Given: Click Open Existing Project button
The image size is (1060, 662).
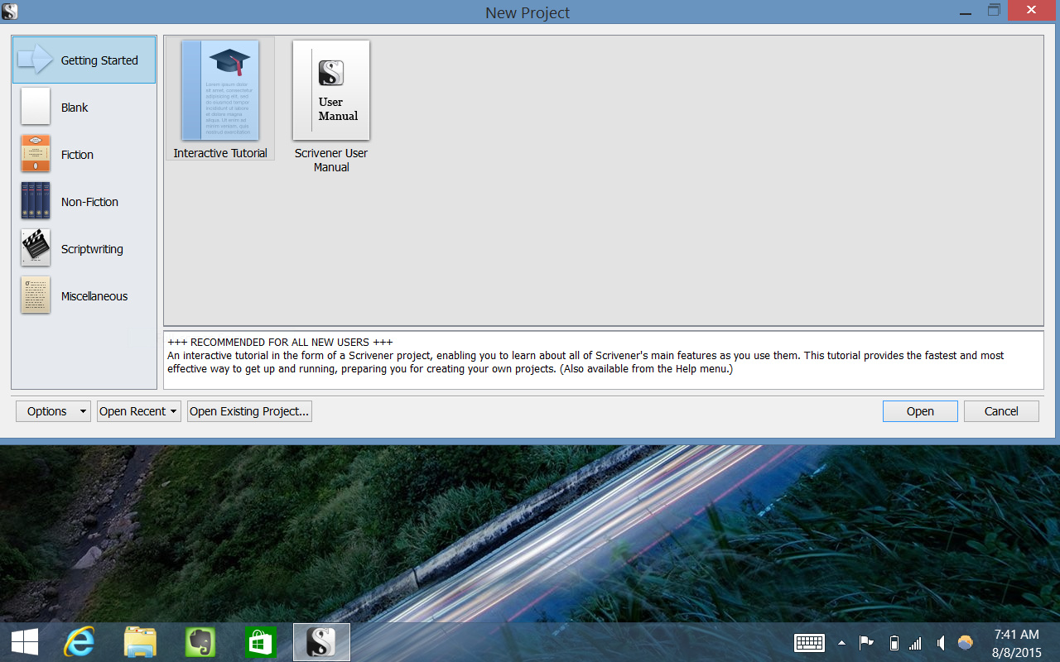Looking at the screenshot, I should (249, 411).
